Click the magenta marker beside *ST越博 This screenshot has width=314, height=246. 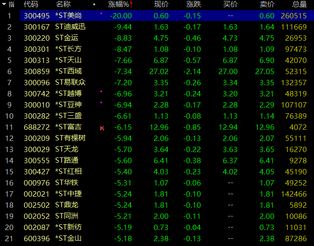[101, 92]
